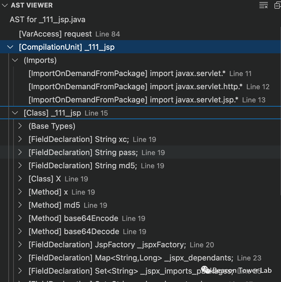Image resolution: width=281 pixels, height=282 pixels.
Task: Select the import javax.servlet.jsp.* entry
Action: [133, 100]
